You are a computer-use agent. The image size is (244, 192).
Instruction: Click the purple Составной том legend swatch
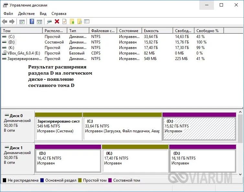[110, 180]
